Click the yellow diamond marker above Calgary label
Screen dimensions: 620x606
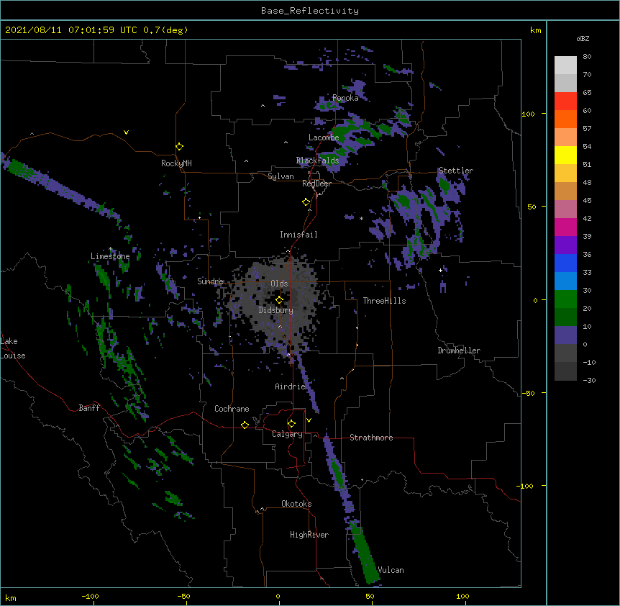(291, 424)
